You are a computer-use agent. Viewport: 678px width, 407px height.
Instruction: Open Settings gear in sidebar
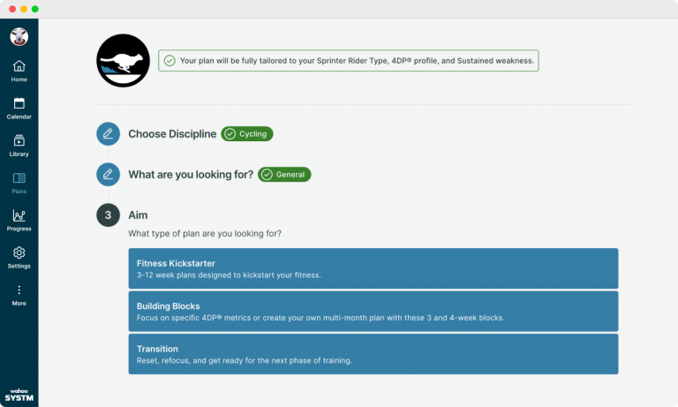[19, 257]
